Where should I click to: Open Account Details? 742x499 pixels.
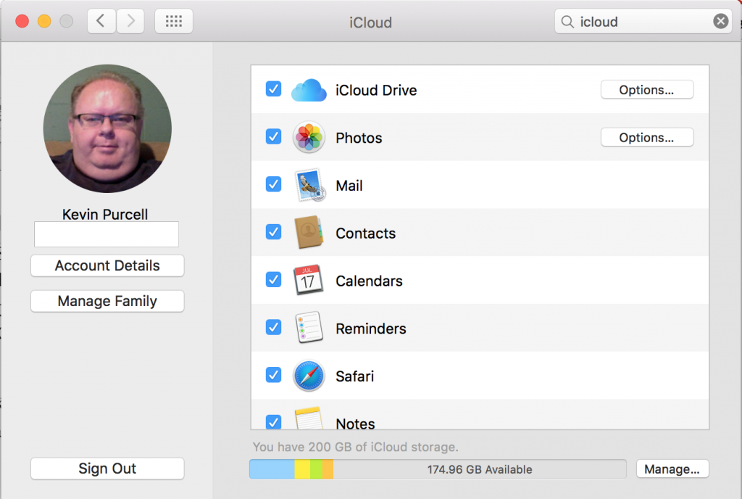click(107, 265)
